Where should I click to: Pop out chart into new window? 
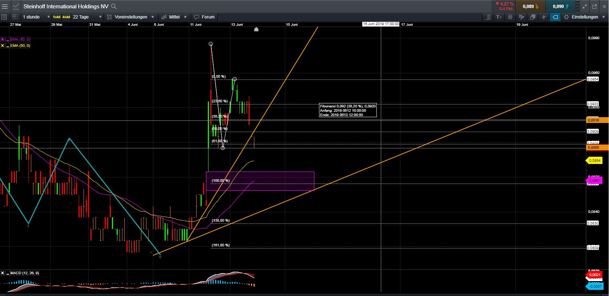click(594, 7)
